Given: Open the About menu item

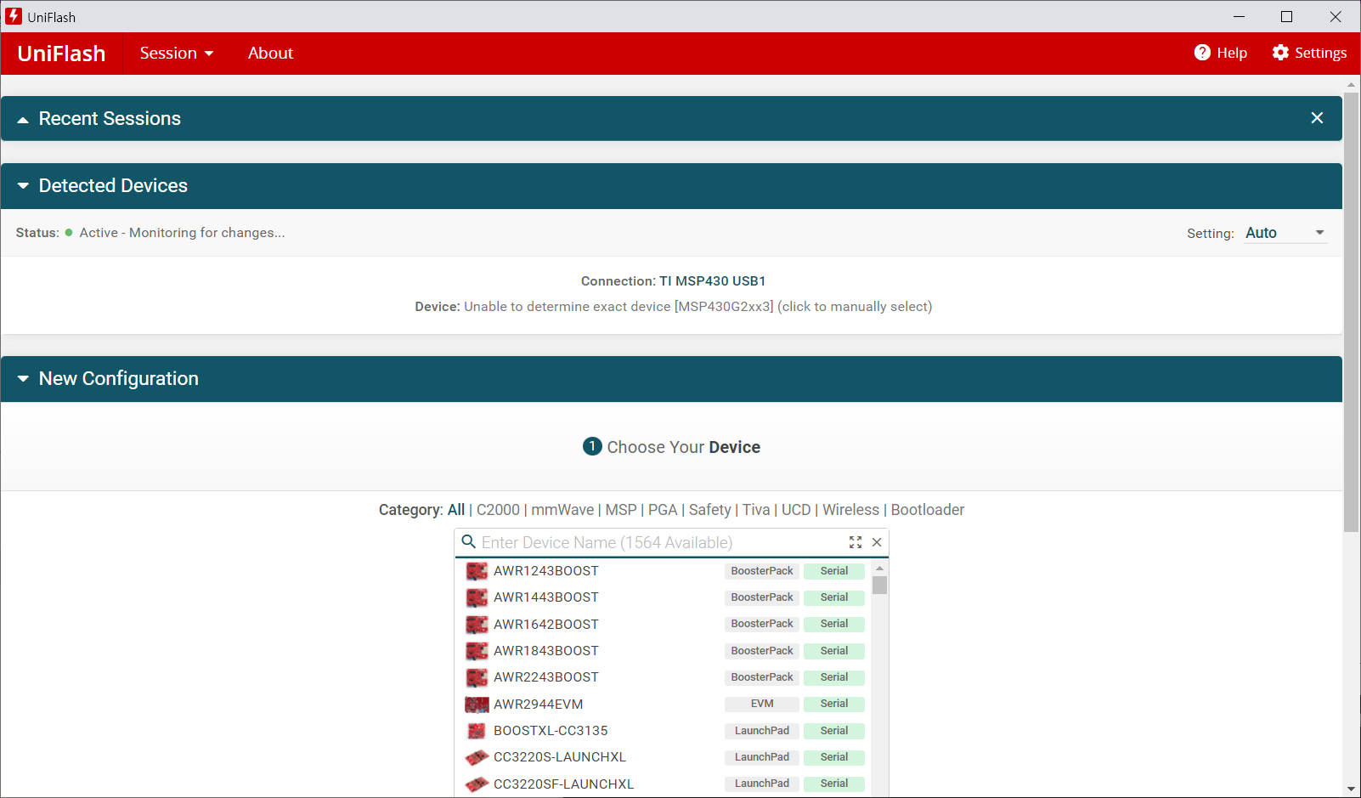Looking at the screenshot, I should coord(270,53).
